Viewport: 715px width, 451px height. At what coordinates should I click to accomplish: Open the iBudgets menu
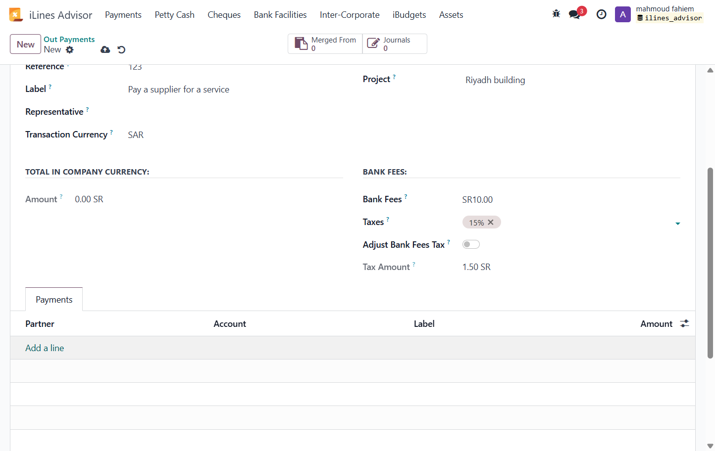(409, 15)
